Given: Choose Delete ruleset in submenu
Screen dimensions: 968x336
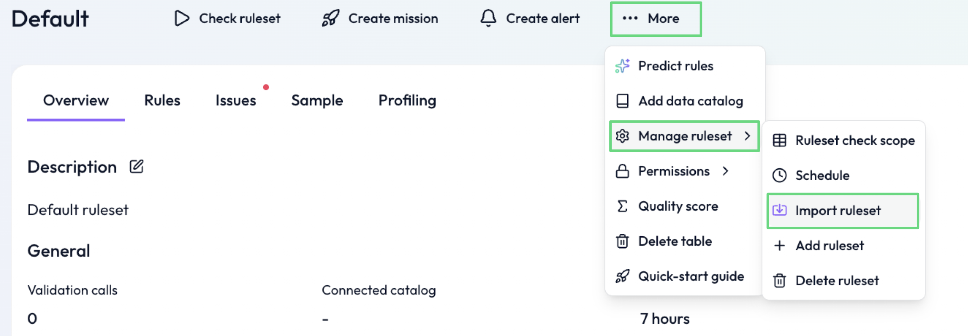Looking at the screenshot, I should coord(837,281).
